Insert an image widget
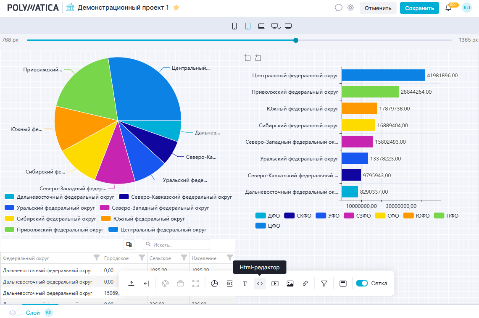Screen dimensions: 479x318 click(290, 284)
